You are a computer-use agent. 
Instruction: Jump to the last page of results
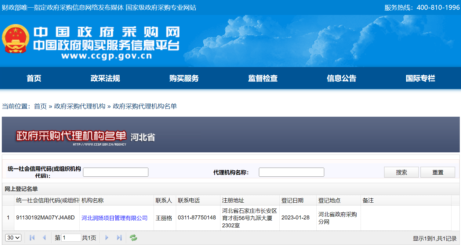pyautogui.click(x=119, y=237)
